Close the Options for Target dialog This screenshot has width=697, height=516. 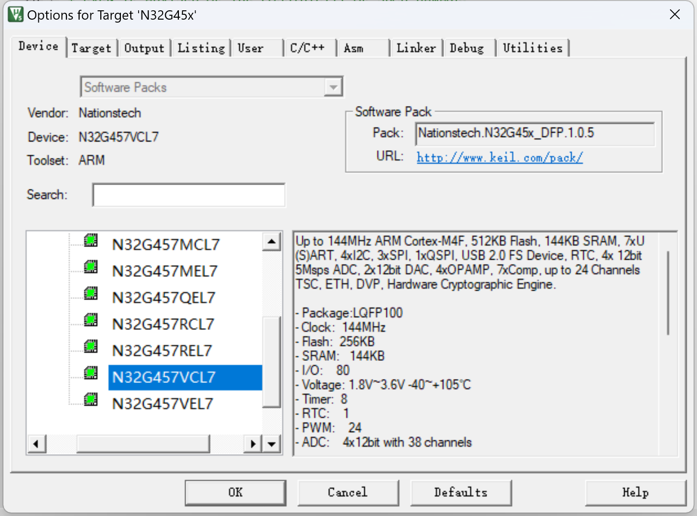(x=675, y=15)
